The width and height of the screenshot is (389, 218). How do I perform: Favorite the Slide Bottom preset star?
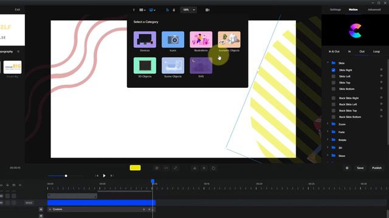tap(381, 88)
